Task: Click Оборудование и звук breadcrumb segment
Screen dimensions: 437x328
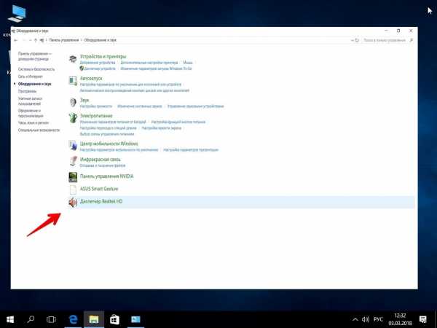Action: (x=101, y=40)
